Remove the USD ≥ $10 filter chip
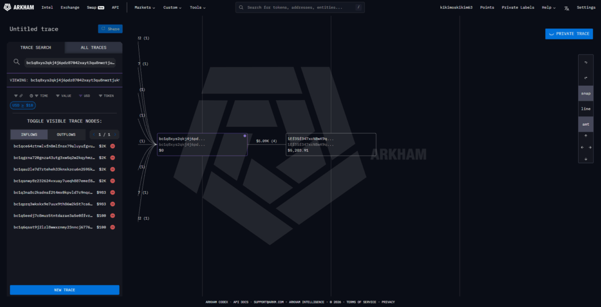The width and height of the screenshot is (601, 307). click(x=22, y=105)
